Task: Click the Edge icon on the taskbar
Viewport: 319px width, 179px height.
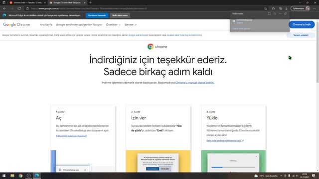Action: [x=37, y=176]
